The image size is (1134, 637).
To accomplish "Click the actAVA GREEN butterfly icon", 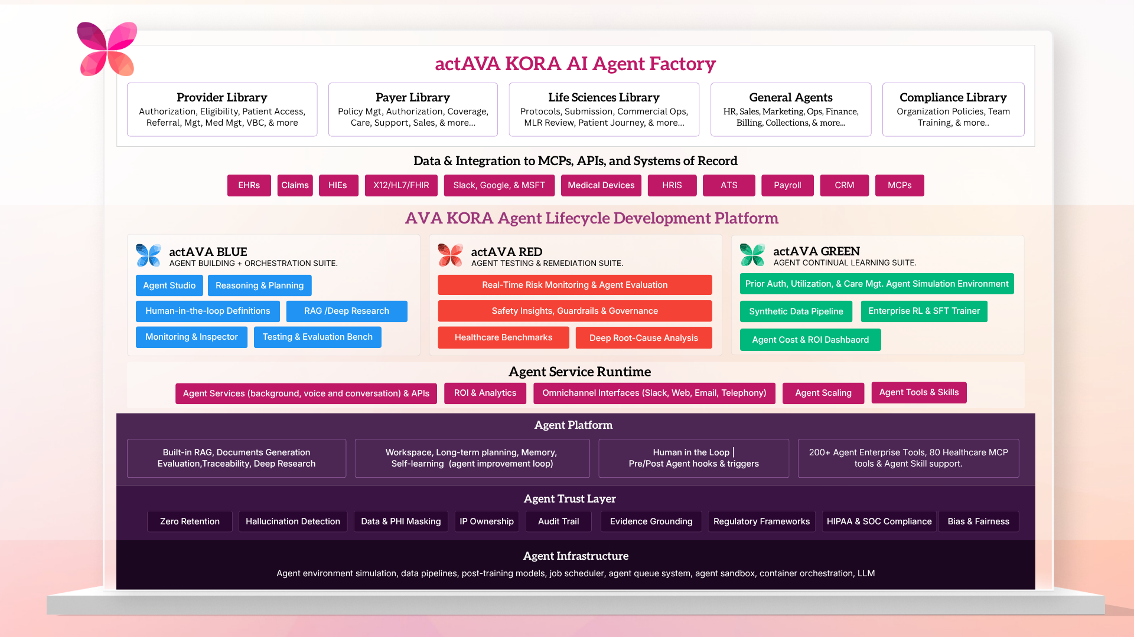I will tap(752, 255).
